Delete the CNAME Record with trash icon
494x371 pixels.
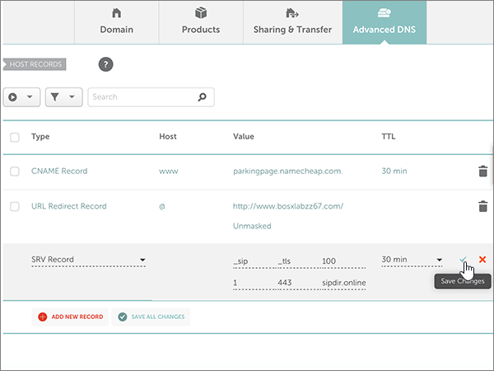pos(482,171)
